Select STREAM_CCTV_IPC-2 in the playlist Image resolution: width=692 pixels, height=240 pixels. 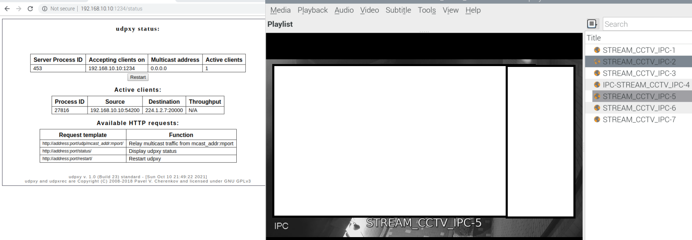(639, 62)
